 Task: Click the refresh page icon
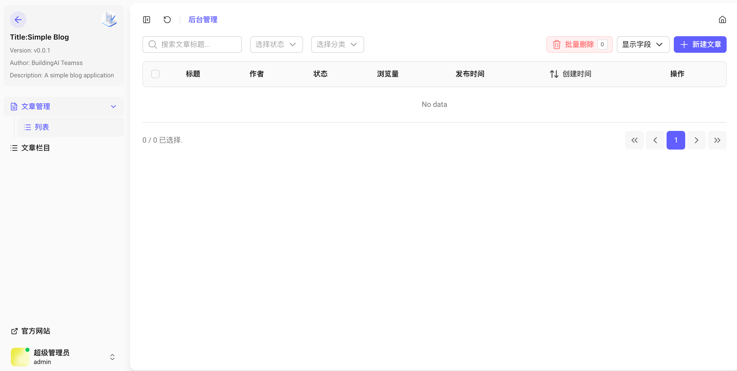click(167, 20)
